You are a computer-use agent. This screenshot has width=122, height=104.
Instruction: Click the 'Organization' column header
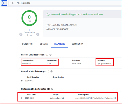pyautogui.click(x=58, y=77)
